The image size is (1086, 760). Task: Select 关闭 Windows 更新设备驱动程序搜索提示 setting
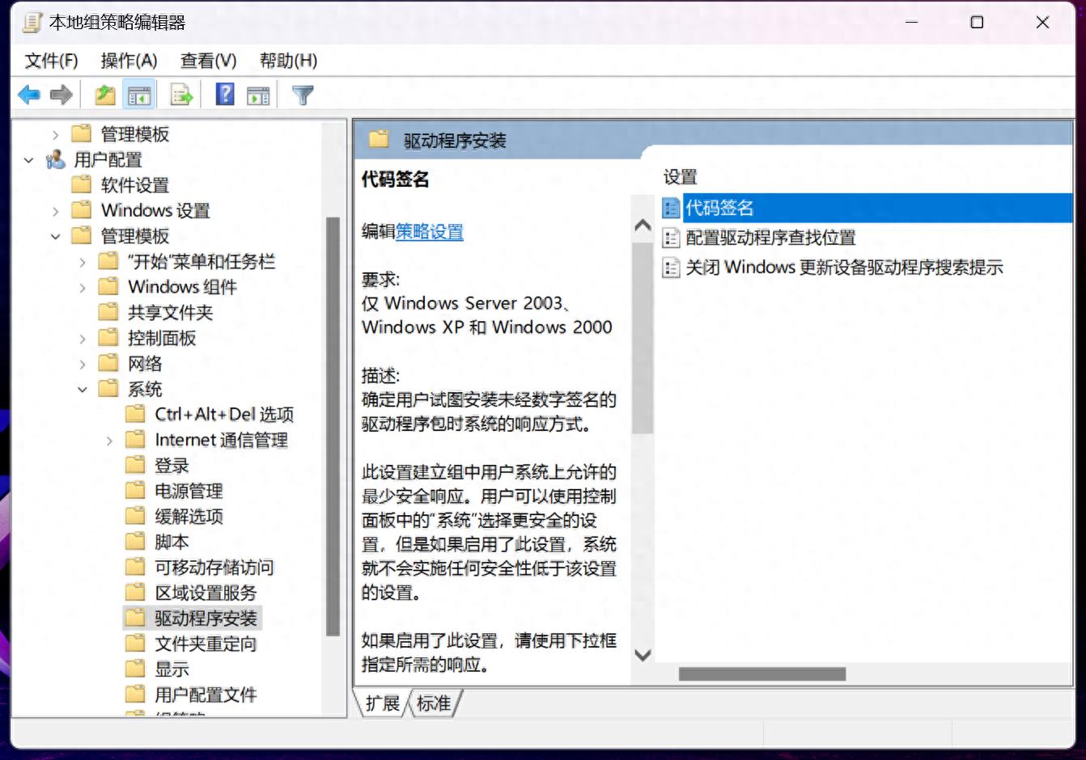pos(843,267)
